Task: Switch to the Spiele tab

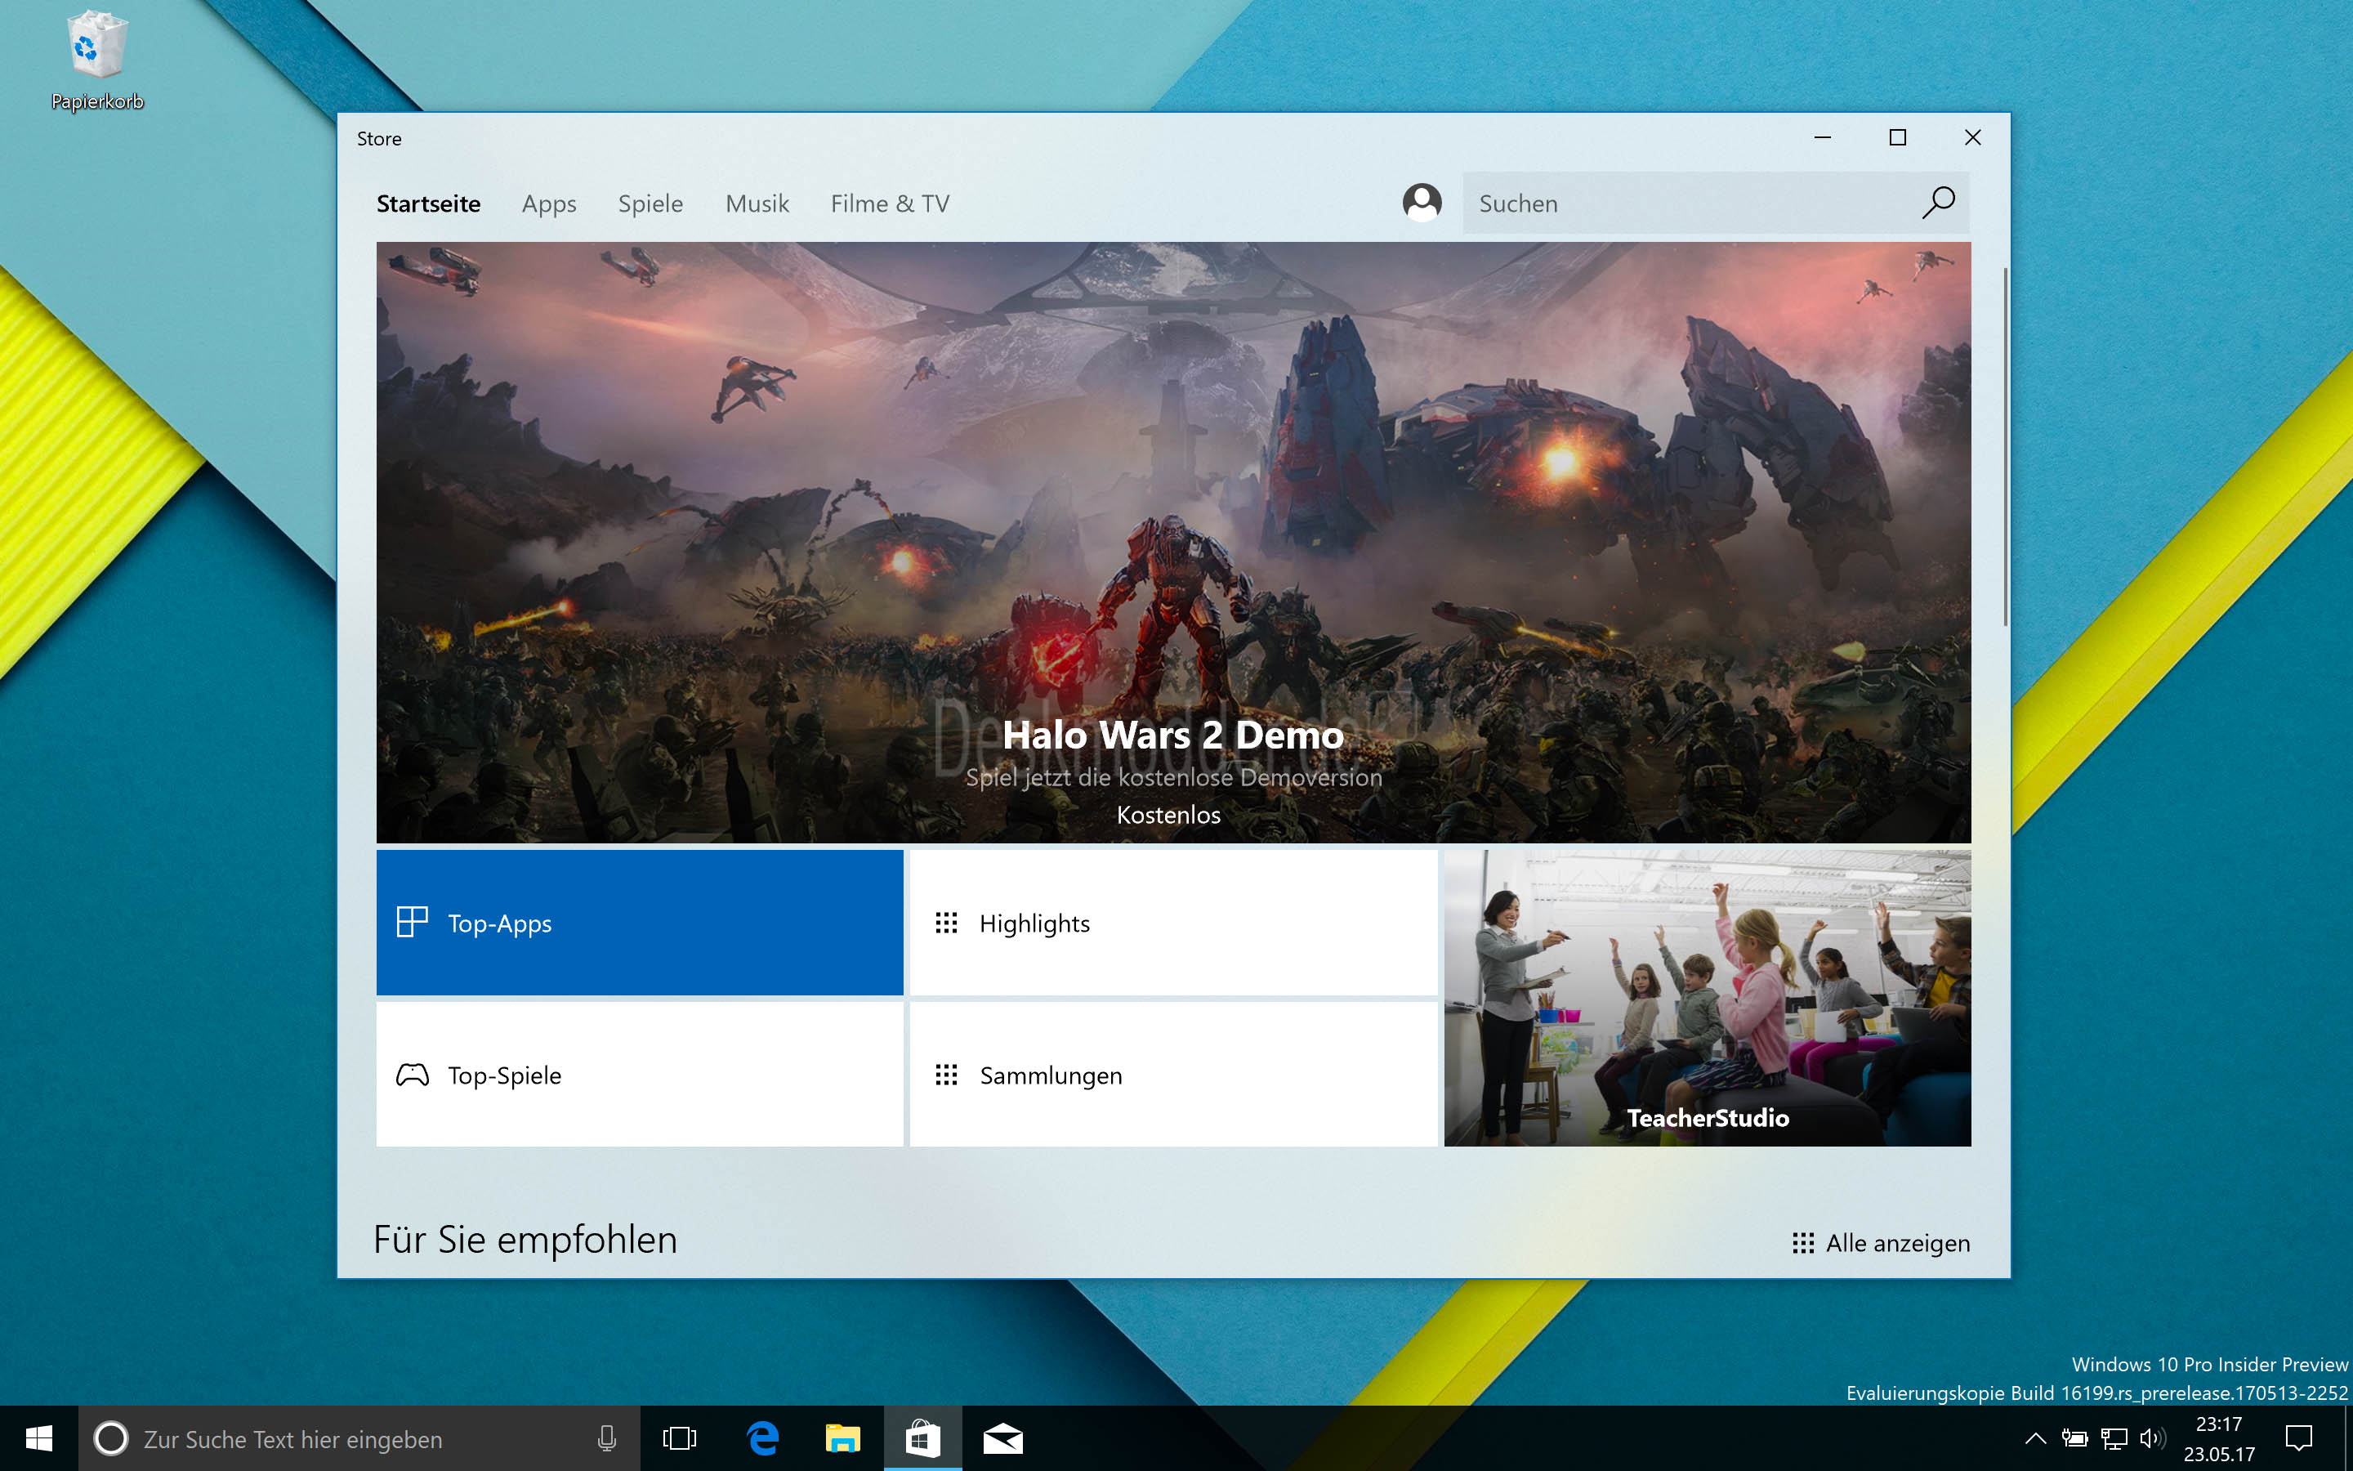Action: [650, 203]
